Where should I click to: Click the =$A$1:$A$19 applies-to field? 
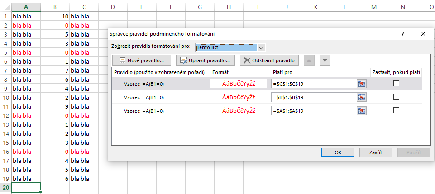[314, 111]
